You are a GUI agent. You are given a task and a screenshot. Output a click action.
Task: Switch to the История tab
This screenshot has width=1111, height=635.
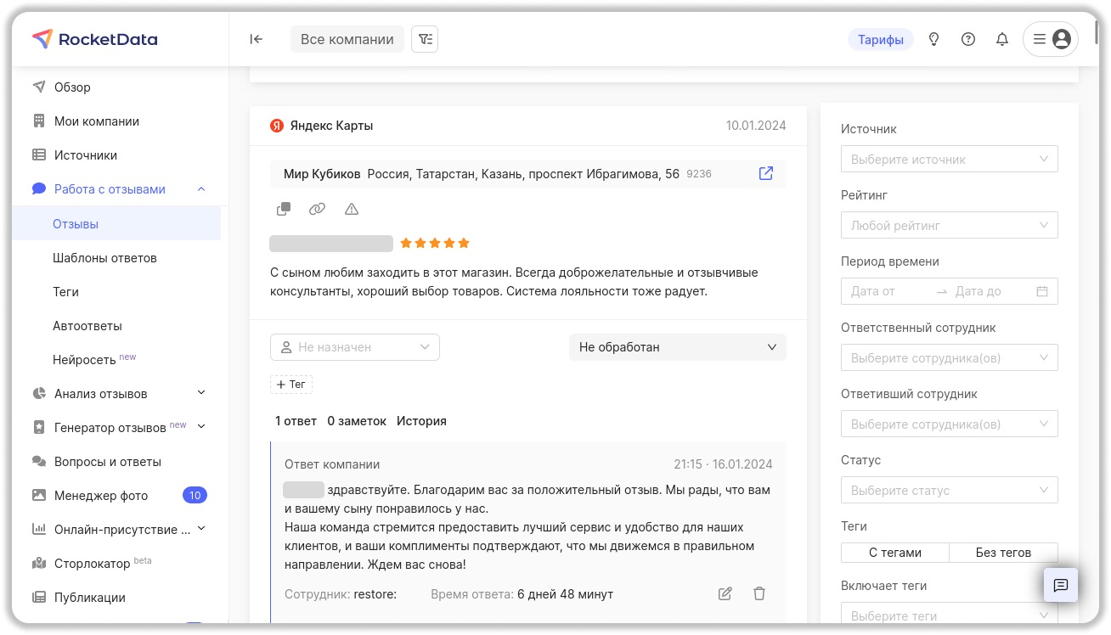tap(421, 421)
